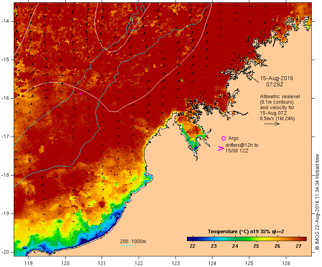Click the 'Argo' legend label
This screenshot has height=267, width=322.
click(233, 138)
